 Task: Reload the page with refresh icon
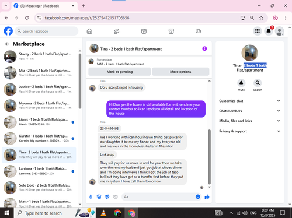click(27, 18)
